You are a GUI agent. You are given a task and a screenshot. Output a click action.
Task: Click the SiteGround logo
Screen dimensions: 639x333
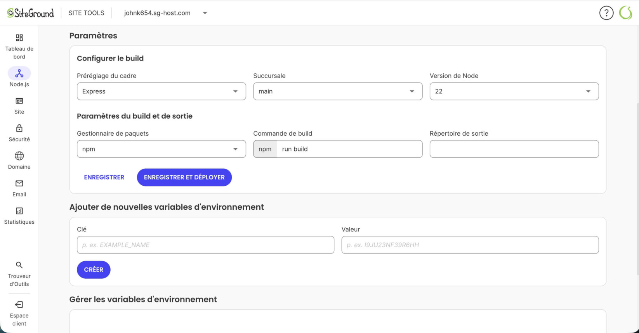pyautogui.click(x=30, y=13)
